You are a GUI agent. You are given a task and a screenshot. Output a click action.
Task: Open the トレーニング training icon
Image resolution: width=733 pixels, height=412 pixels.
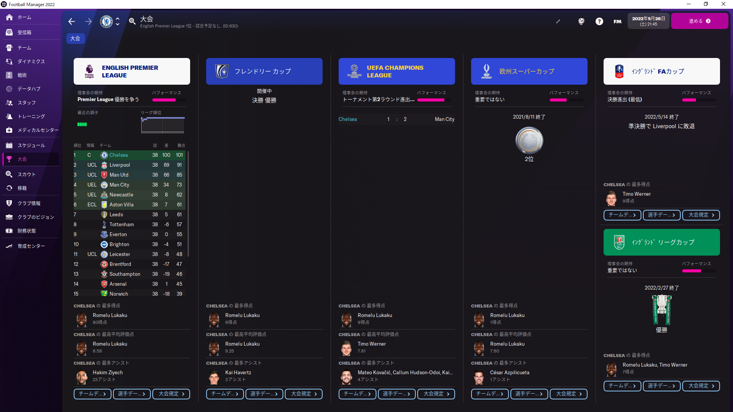coord(9,116)
